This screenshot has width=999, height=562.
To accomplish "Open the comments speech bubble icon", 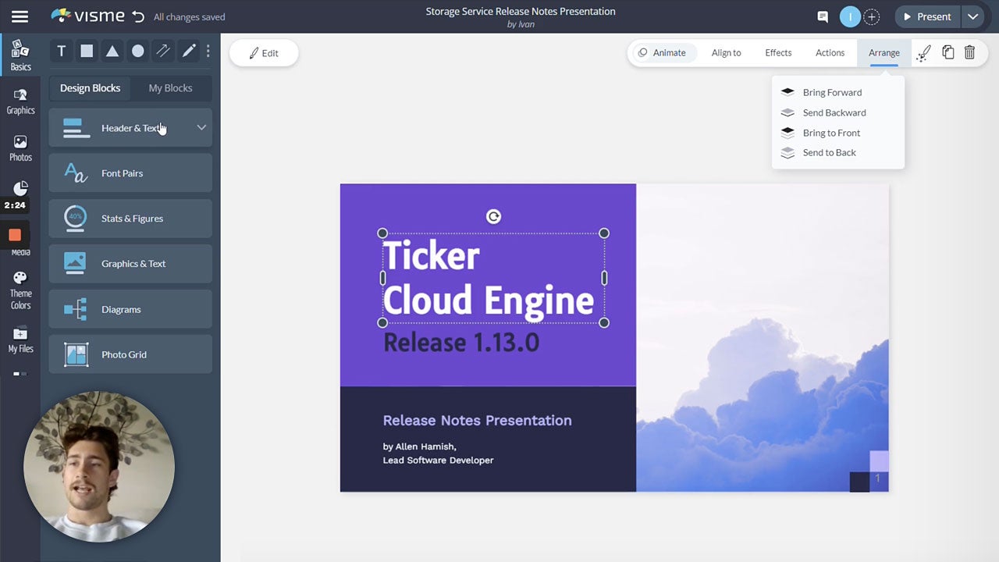I will (x=822, y=16).
